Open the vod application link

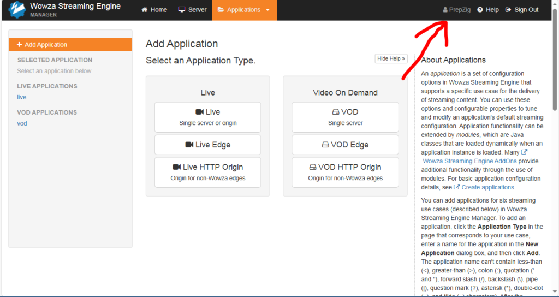point(22,123)
